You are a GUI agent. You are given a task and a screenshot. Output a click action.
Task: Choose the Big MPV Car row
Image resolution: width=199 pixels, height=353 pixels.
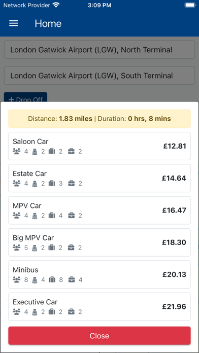[99, 242]
